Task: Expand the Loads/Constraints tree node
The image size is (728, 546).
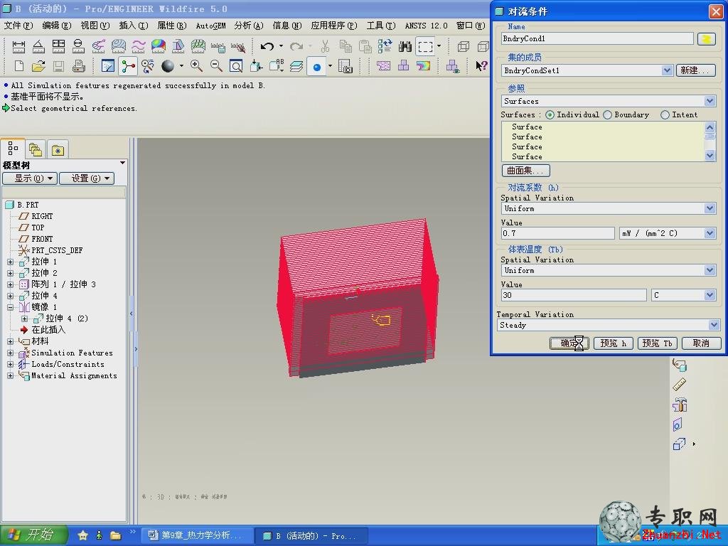Action: (x=10, y=365)
